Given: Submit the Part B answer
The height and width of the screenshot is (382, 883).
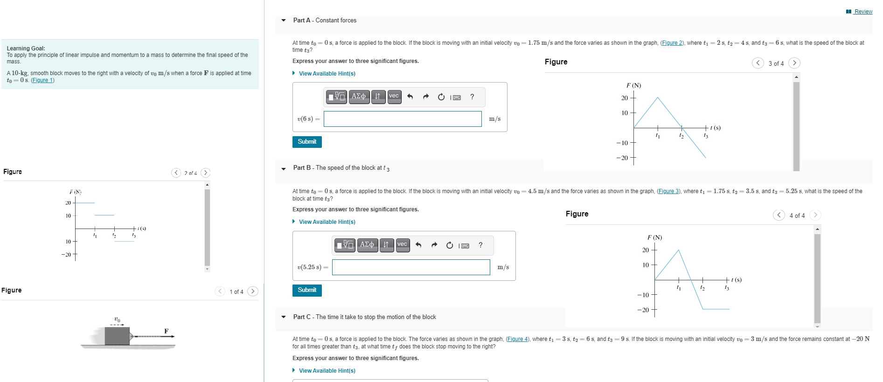Looking at the screenshot, I should pos(307,290).
